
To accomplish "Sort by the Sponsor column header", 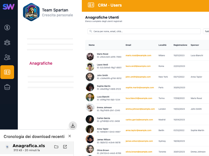I will pos(195,45).
